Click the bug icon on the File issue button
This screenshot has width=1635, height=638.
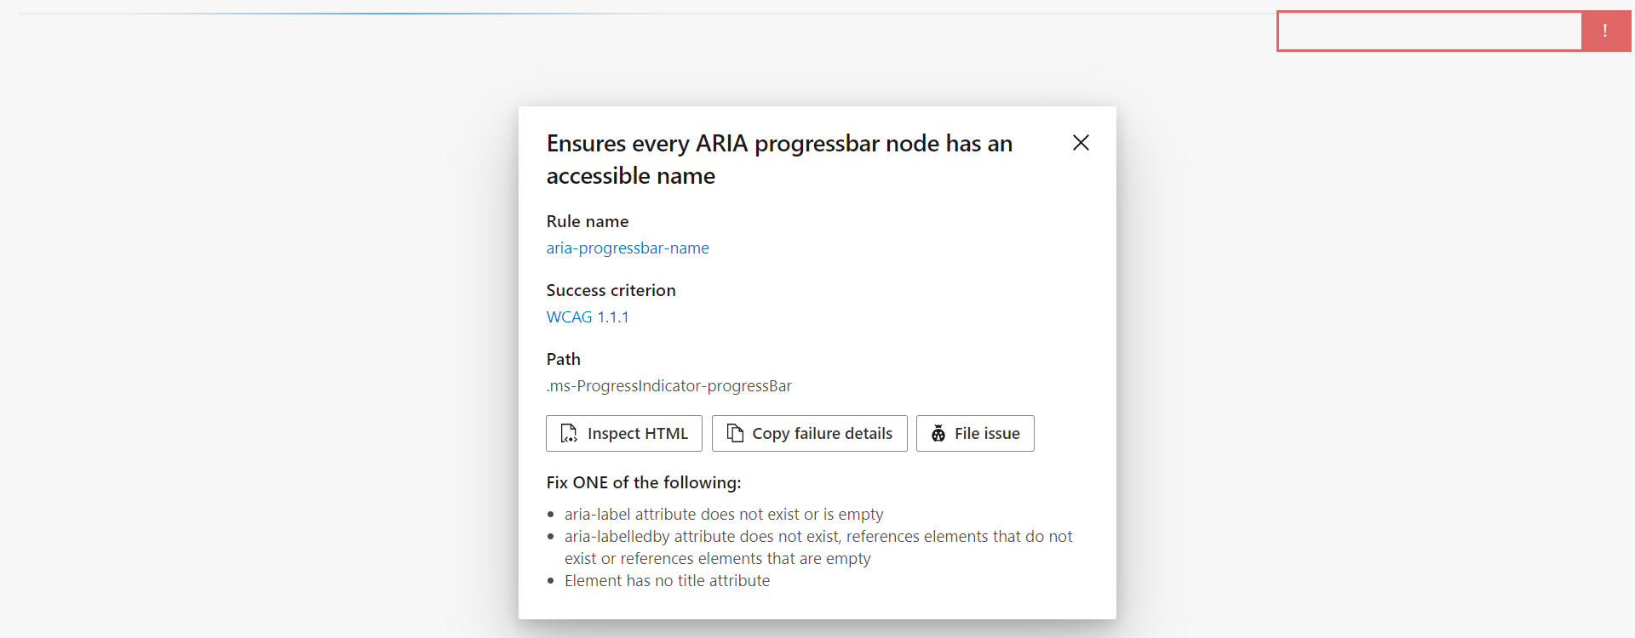(x=938, y=433)
